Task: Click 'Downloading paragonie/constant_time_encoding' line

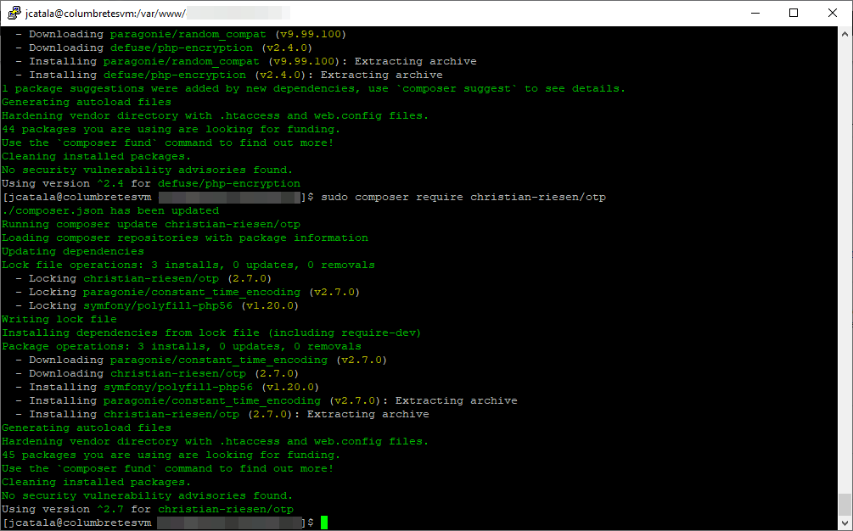Action: coord(201,361)
